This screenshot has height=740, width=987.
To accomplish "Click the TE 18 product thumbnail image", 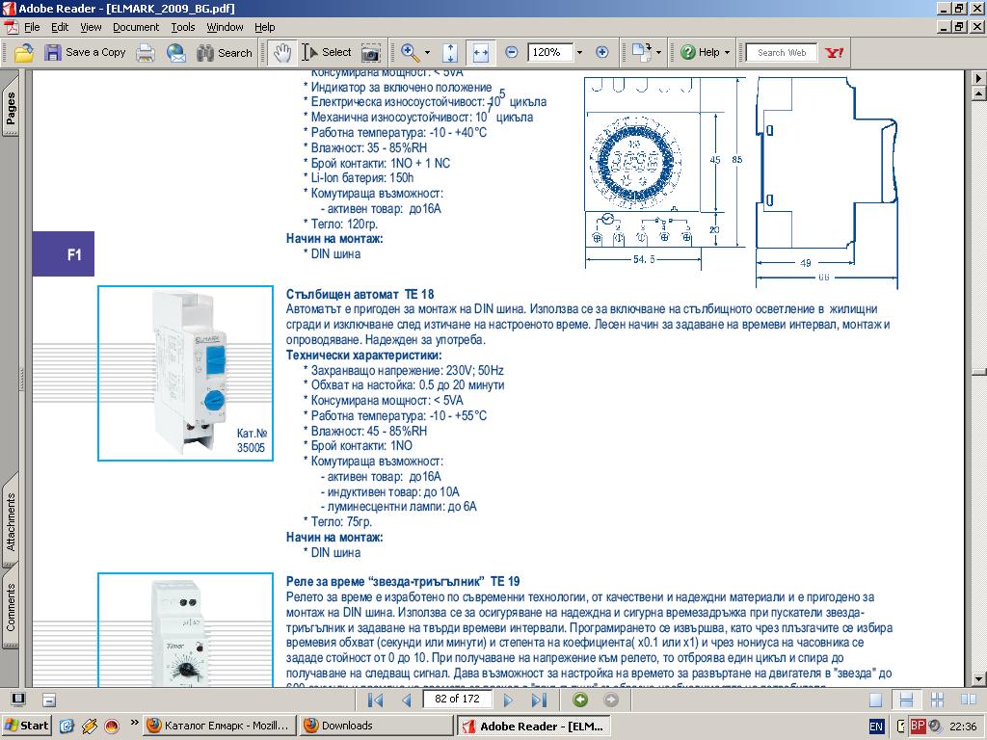I will pos(186,373).
